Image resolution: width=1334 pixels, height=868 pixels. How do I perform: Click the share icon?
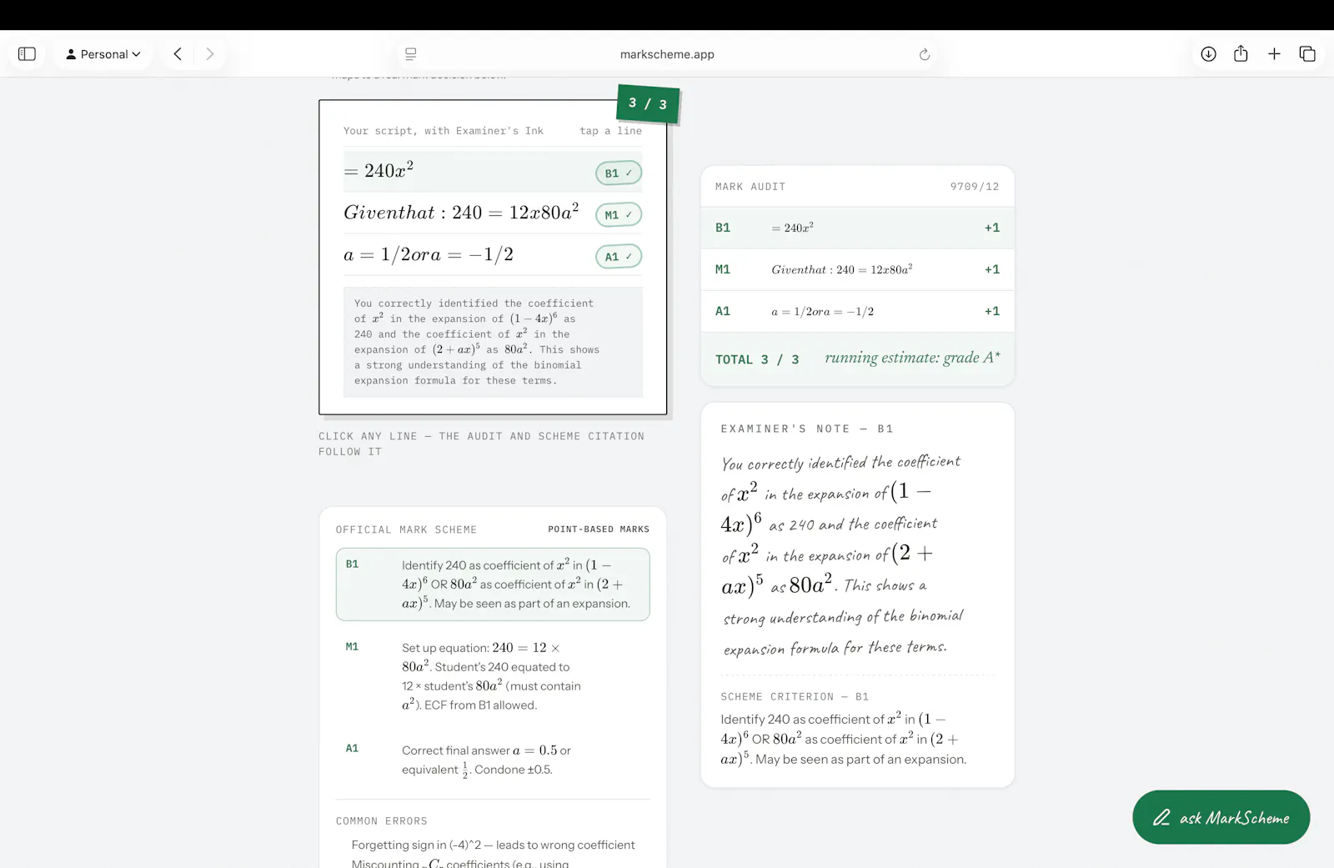point(1241,53)
